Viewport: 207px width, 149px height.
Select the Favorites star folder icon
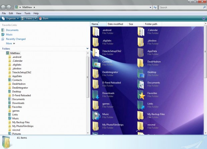pos(141,95)
